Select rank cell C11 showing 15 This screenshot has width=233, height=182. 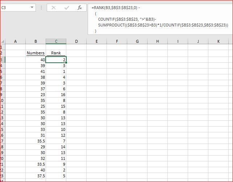[56, 106]
